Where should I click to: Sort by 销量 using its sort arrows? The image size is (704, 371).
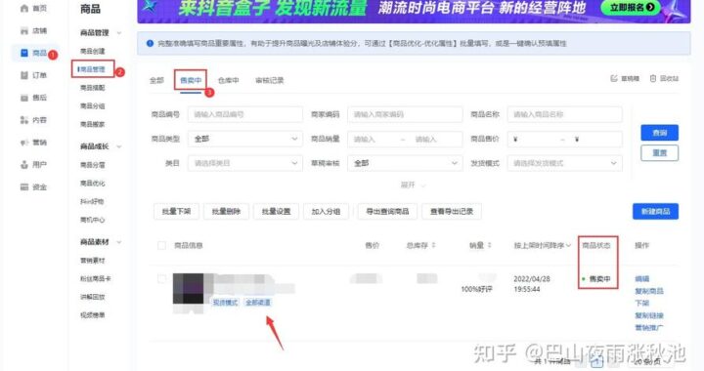[490, 245]
